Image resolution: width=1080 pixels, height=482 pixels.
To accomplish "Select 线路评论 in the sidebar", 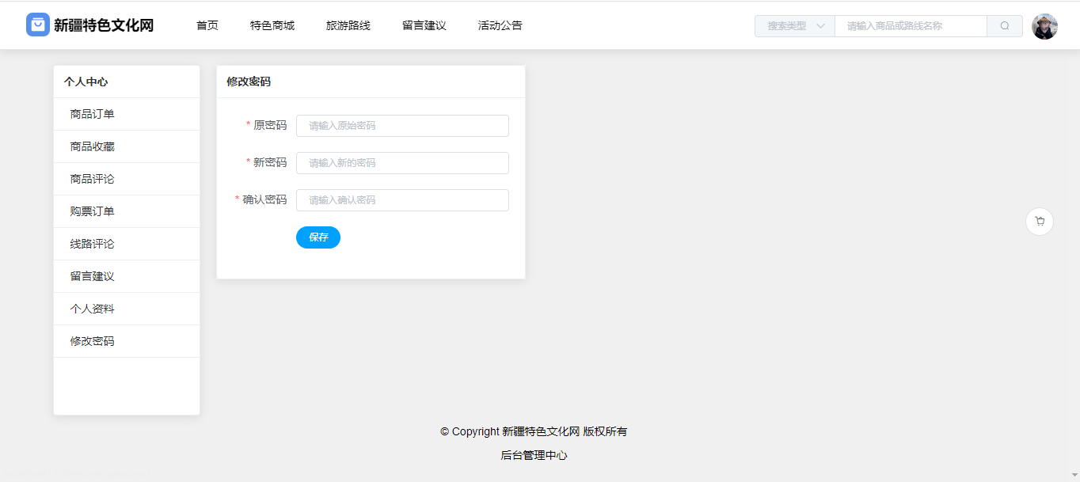I will (x=127, y=244).
